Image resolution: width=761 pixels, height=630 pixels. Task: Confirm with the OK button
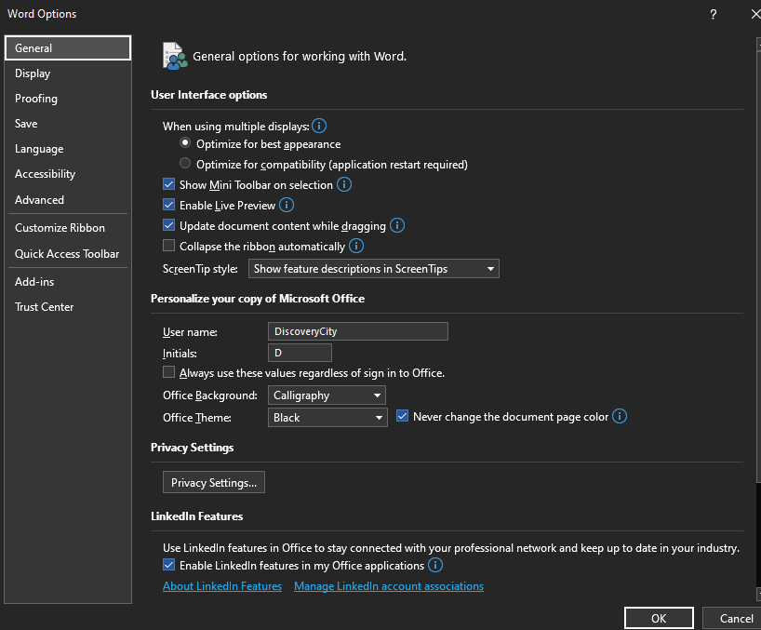click(659, 618)
